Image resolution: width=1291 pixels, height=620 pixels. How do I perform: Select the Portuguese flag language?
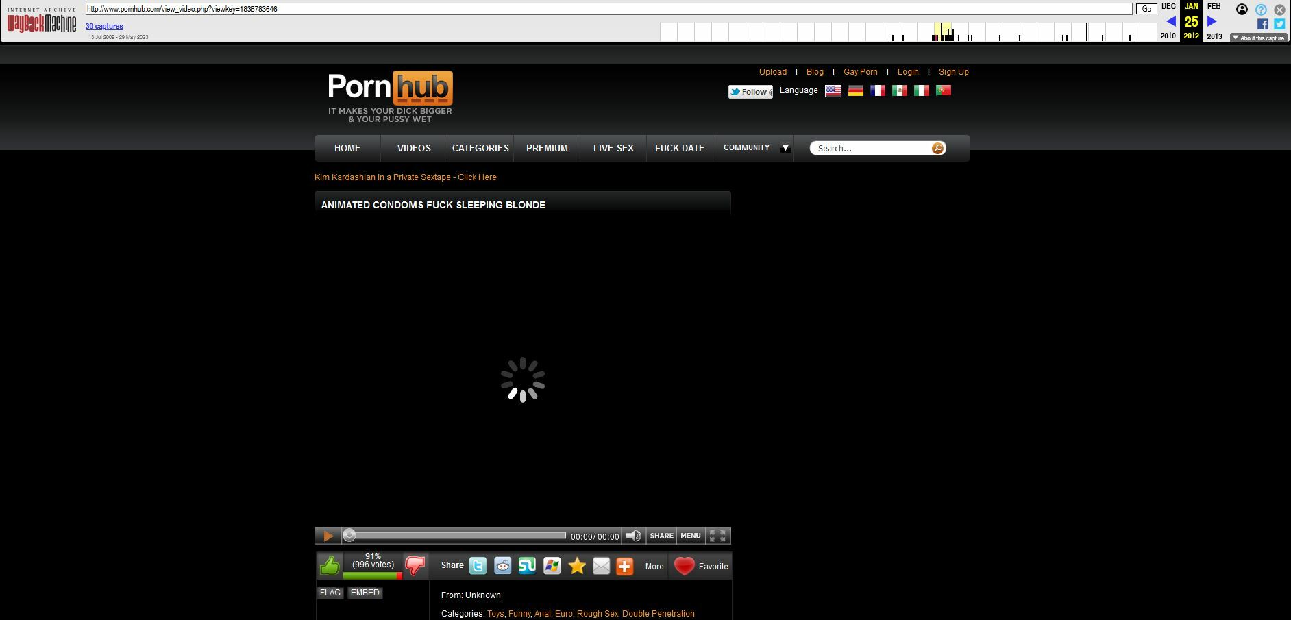943,91
